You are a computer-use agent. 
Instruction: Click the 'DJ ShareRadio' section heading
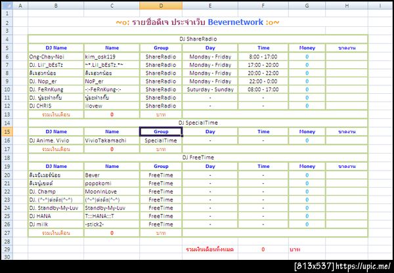[198, 39]
